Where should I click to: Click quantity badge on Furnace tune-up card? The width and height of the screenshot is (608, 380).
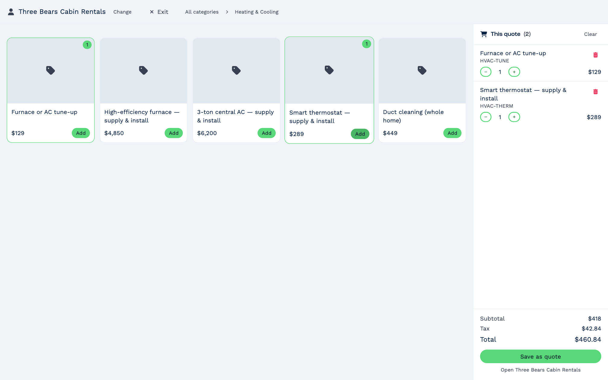pos(87,45)
